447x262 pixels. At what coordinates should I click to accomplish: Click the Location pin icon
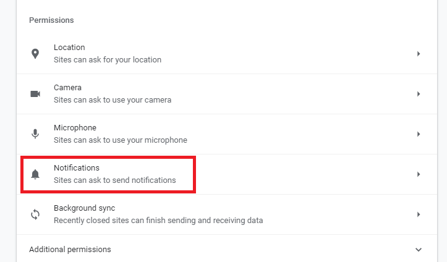pyautogui.click(x=35, y=54)
